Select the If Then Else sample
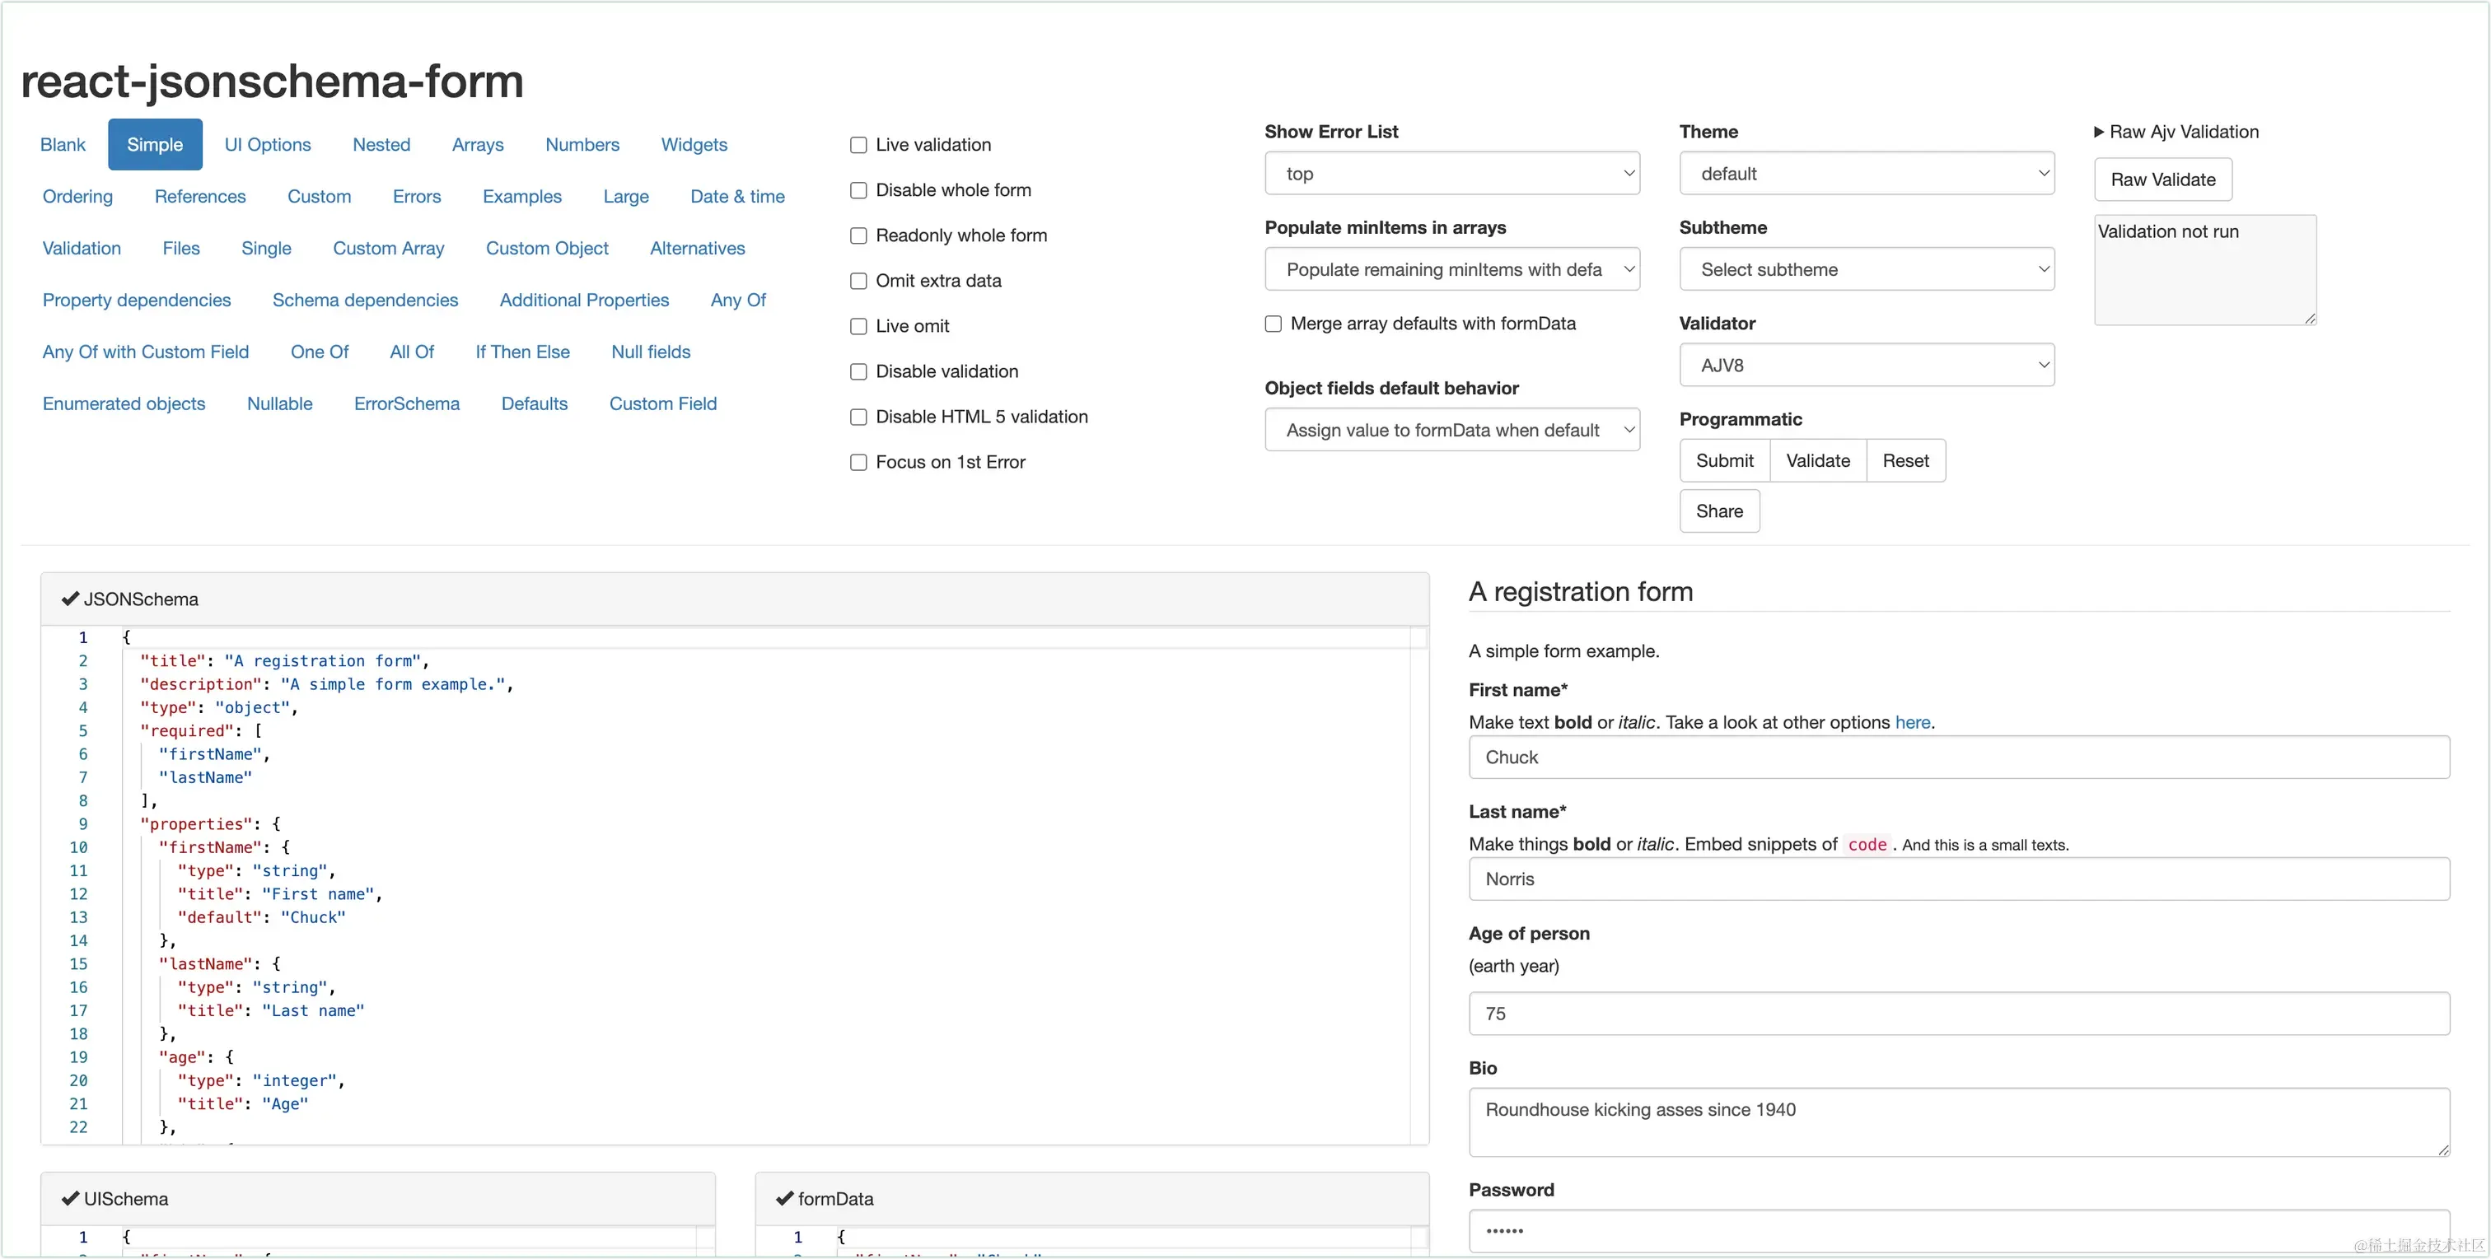Image resolution: width=2491 pixels, height=1259 pixels. pos(522,352)
